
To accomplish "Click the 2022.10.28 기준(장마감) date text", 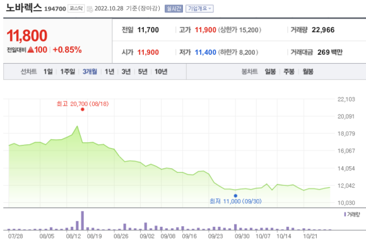I will tap(127, 9).
